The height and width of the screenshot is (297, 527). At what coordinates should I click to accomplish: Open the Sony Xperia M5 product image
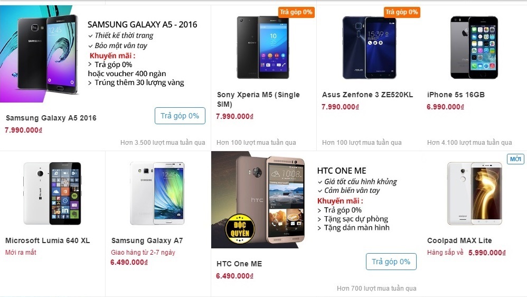263,48
